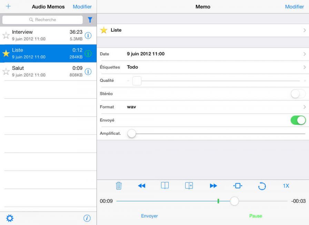
Task: Click the filter funnel icon
Action: pos(90,20)
